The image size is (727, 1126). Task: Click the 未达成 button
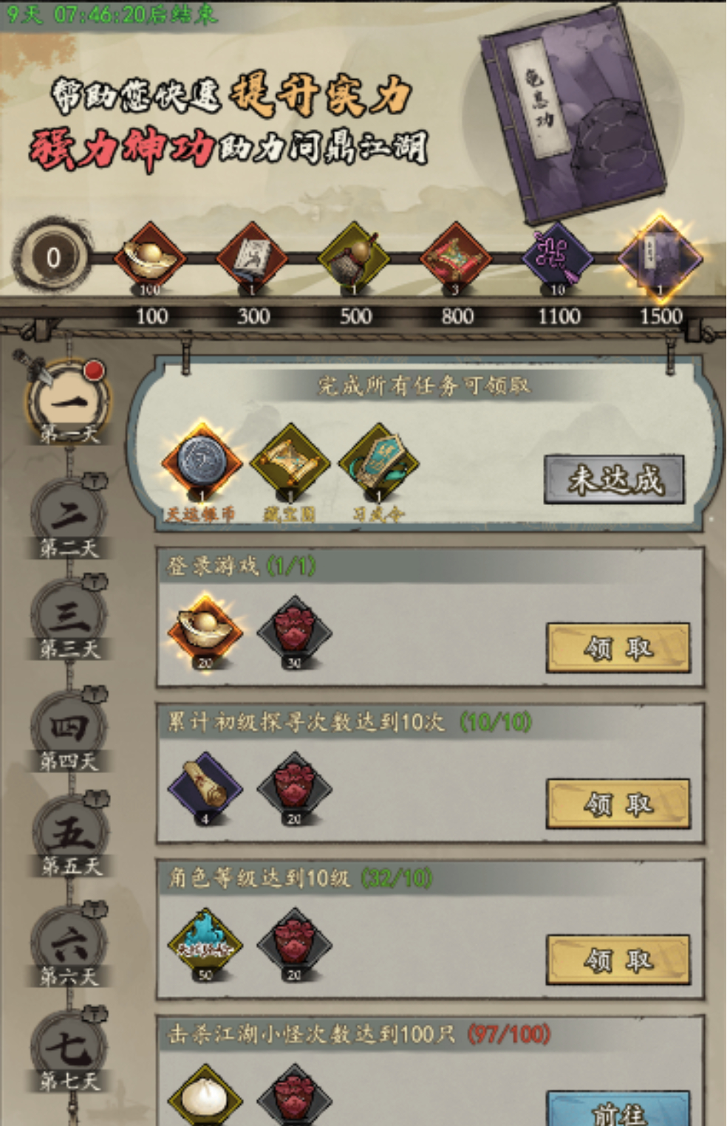pos(615,480)
